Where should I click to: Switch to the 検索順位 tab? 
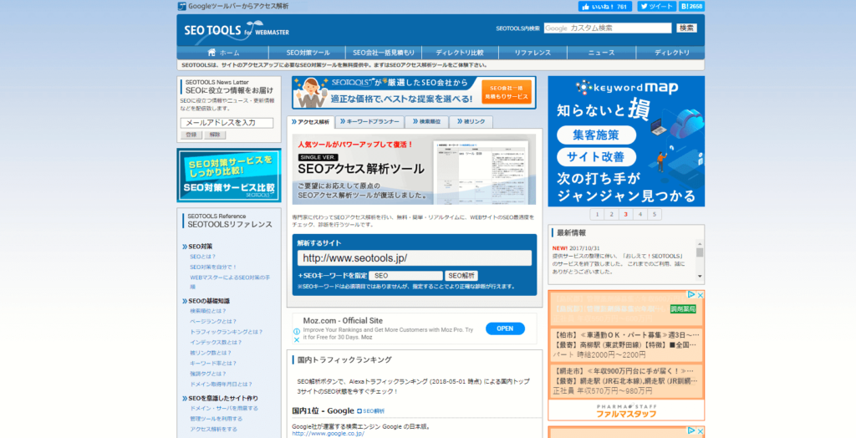426,122
